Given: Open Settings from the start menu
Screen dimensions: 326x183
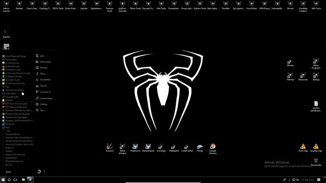Looking at the screenshot, I should [x=42, y=104].
